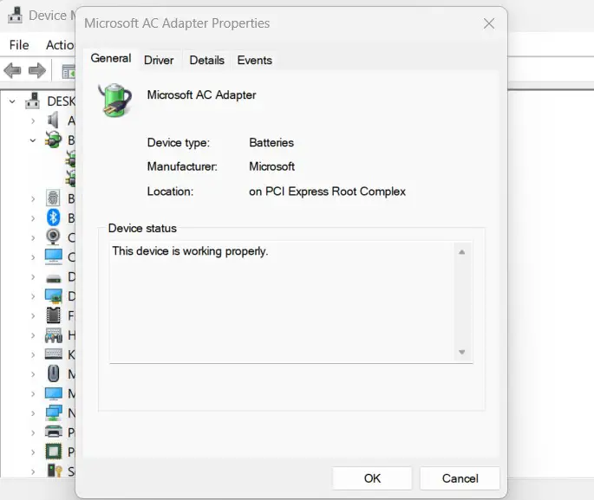Open the File menu
This screenshot has width=594, height=500.
click(18, 45)
